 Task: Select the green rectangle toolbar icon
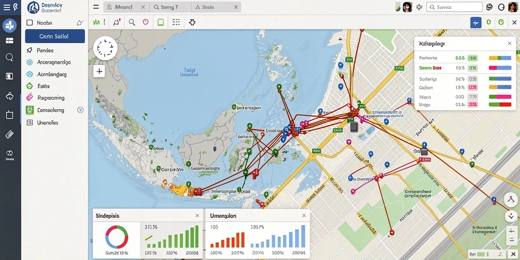(160, 22)
